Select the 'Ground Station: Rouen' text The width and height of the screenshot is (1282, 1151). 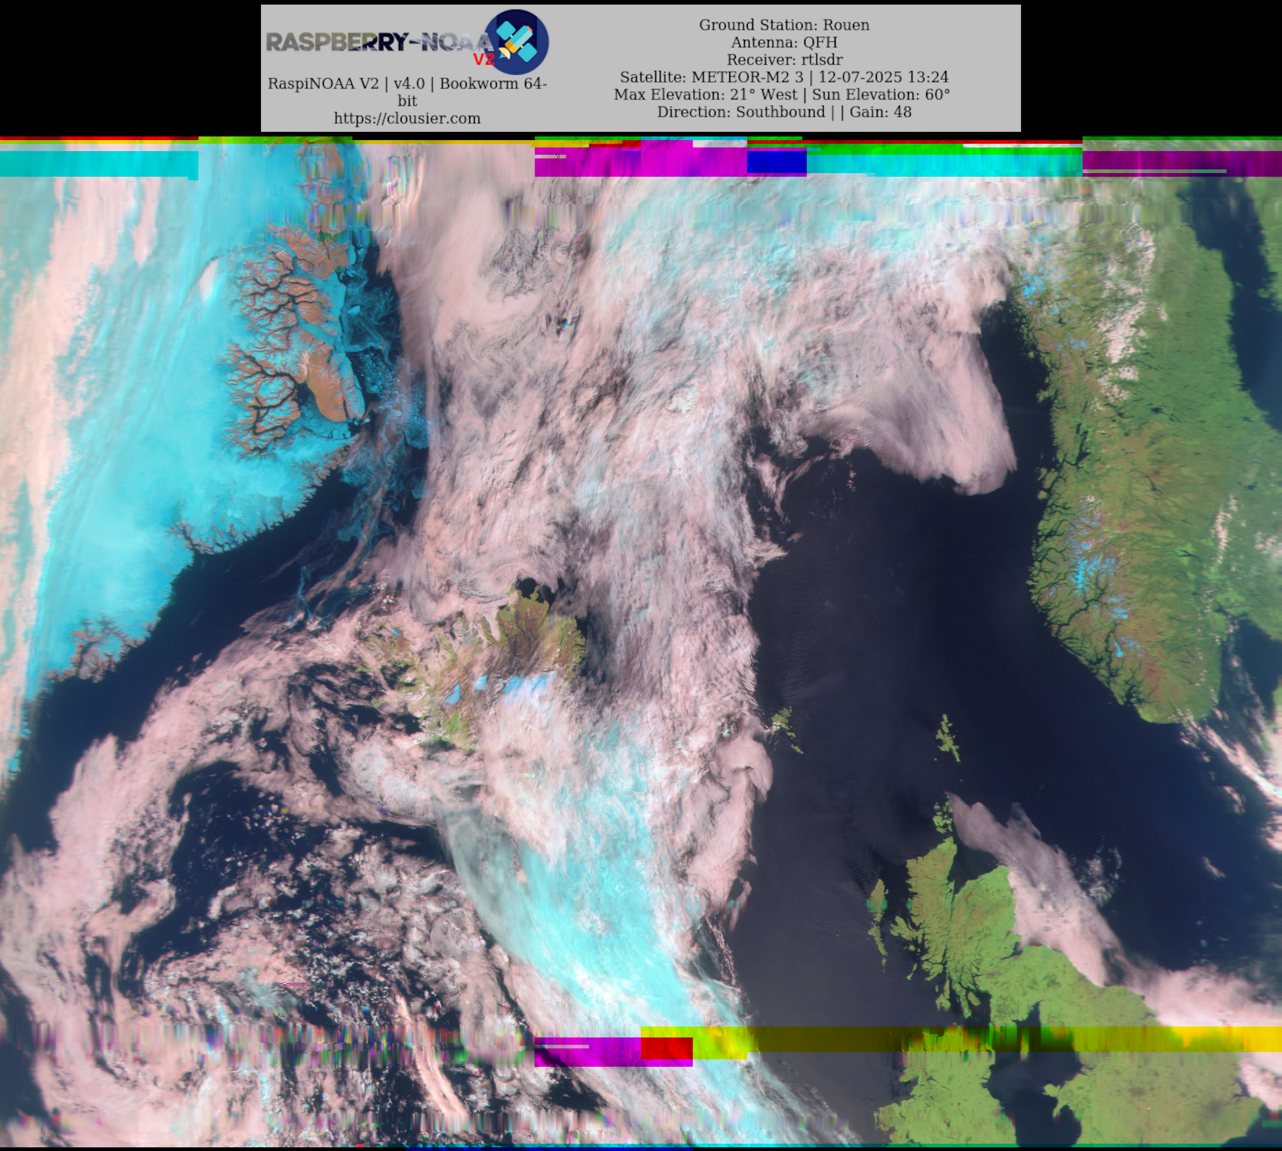pos(784,25)
